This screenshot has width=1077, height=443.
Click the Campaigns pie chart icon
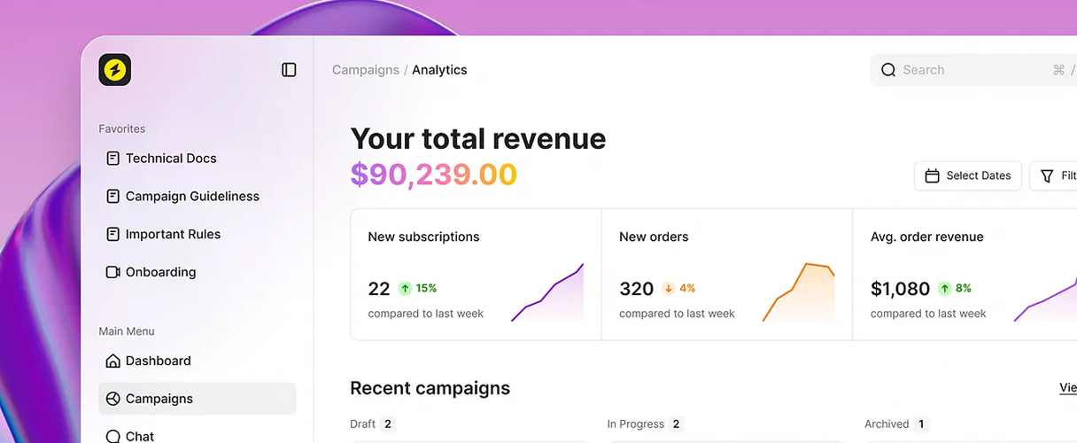pos(112,399)
